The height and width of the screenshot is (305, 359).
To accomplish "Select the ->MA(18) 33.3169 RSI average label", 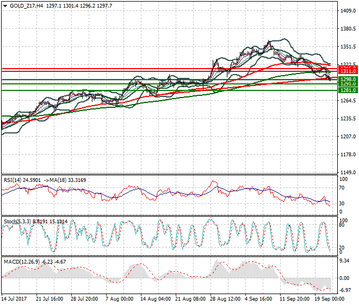I will (65, 180).
